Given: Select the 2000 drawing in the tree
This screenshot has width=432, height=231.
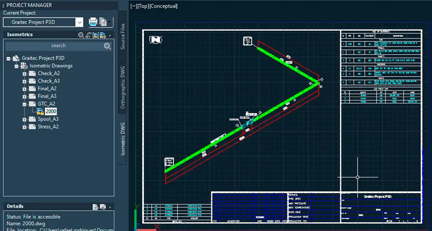Looking at the screenshot, I should pos(51,112).
